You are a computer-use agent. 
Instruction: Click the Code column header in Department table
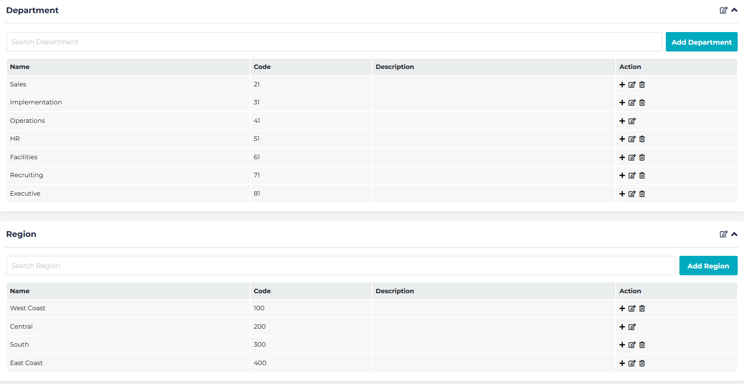pyautogui.click(x=262, y=67)
